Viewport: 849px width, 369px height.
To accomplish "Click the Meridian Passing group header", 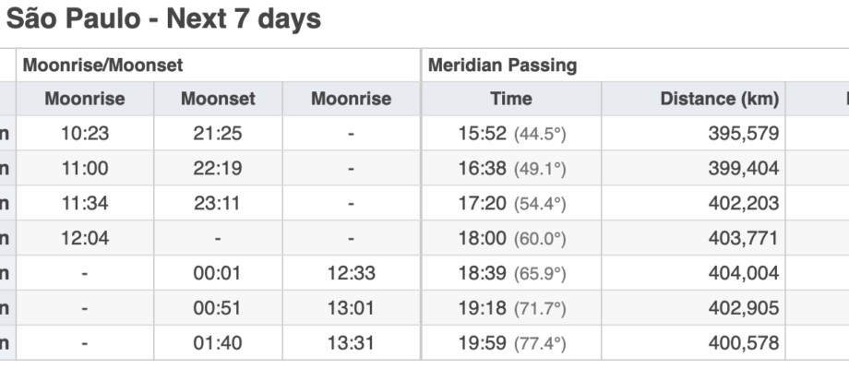I will click(x=635, y=65).
